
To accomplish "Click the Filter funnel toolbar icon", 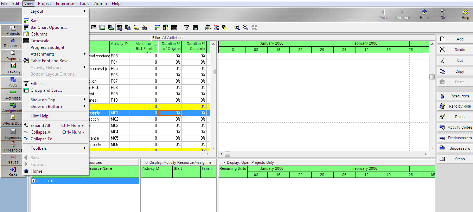I will (x=187, y=27).
